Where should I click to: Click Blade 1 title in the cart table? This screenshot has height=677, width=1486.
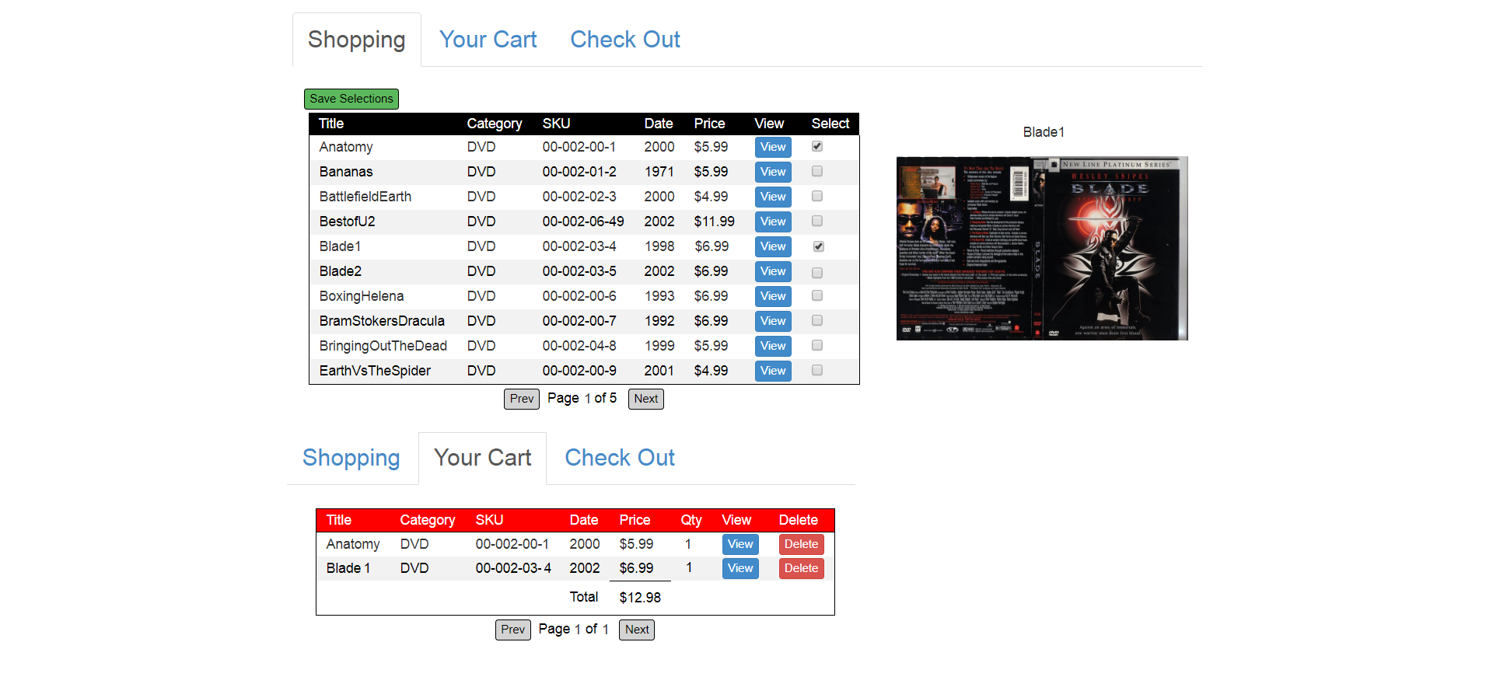pos(348,568)
